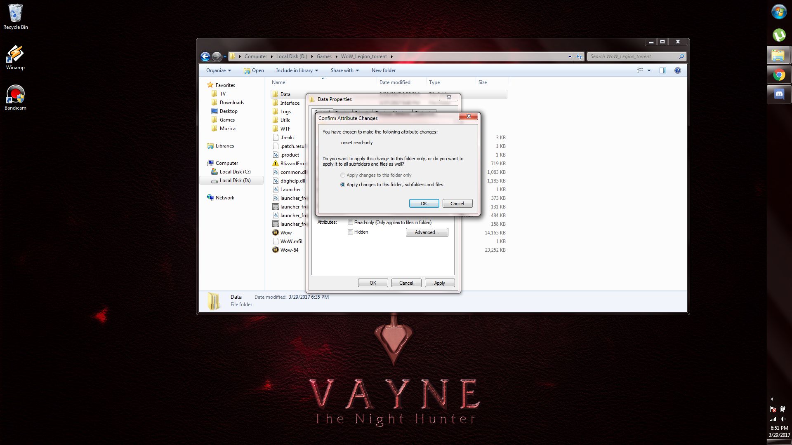Open Discord from the taskbar

(x=779, y=94)
